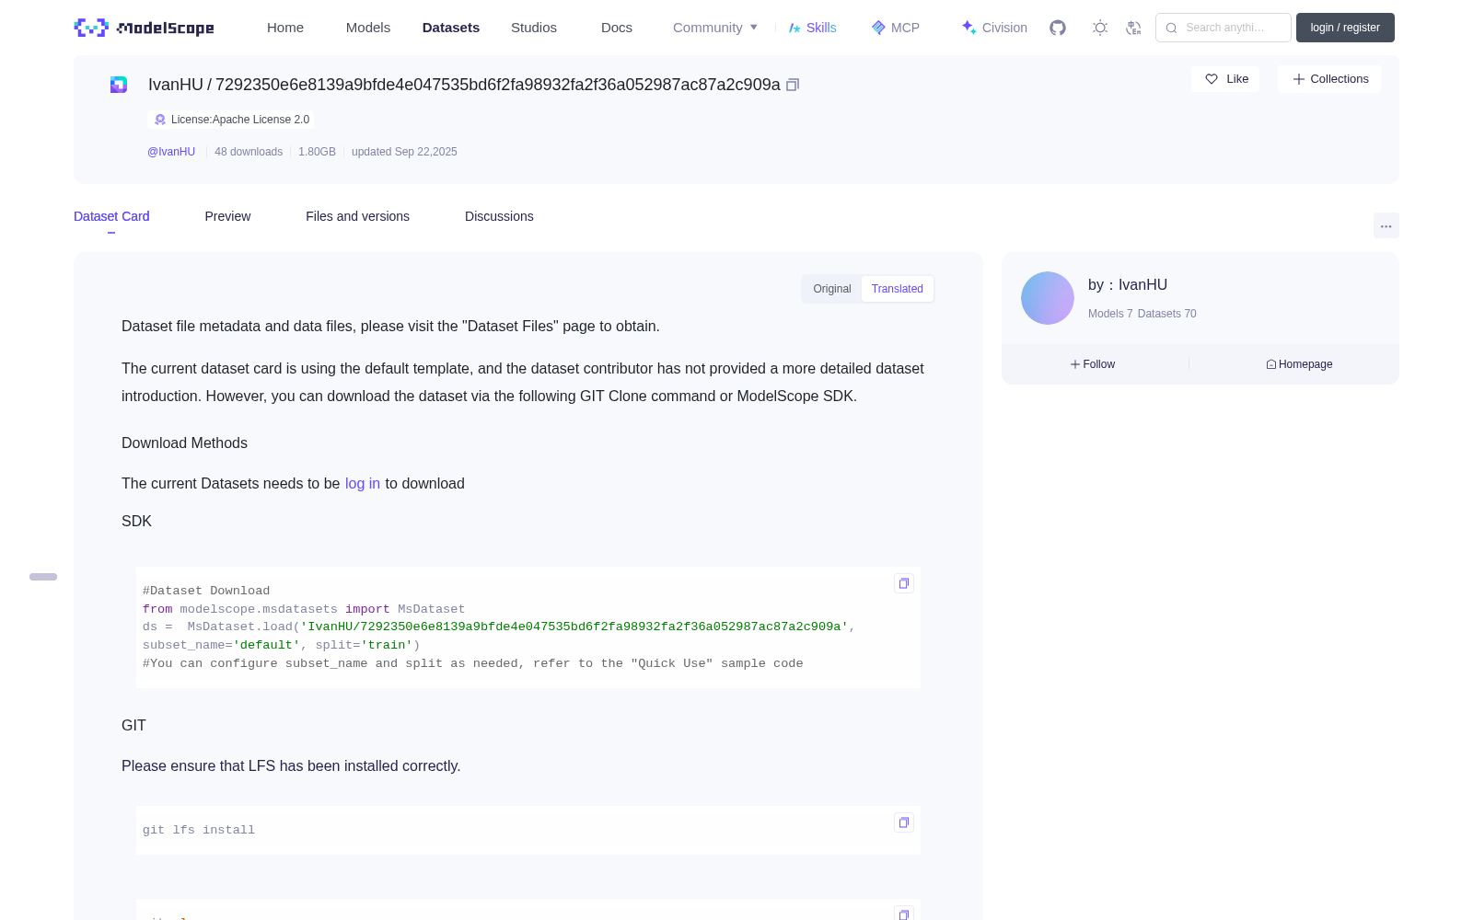
Task: Click the 'Download Methods' heading
Action: point(184,443)
